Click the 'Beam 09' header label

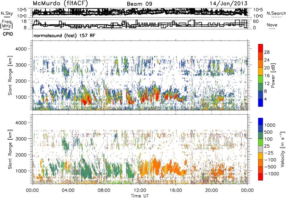point(139,4)
